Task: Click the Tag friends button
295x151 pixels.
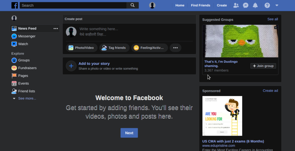Action: tap(114, 48)
